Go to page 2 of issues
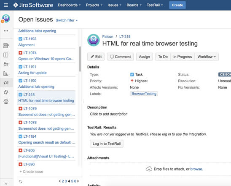 pos(63,181)
